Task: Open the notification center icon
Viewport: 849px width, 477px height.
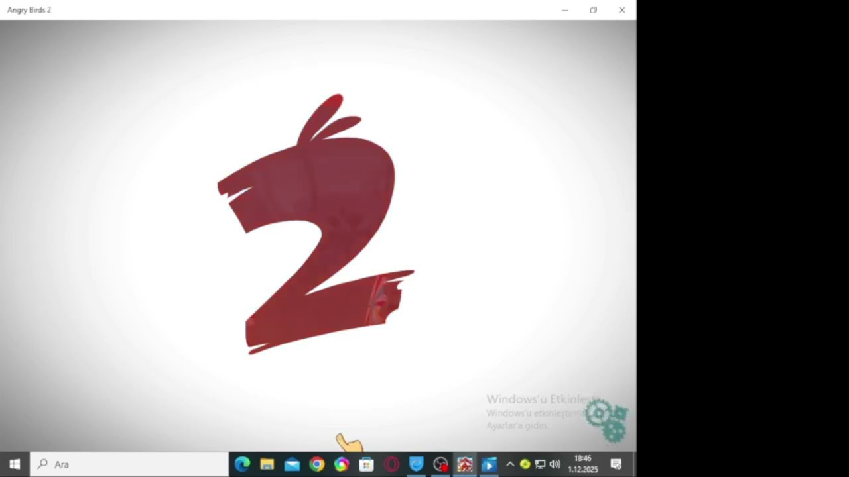Action: (x=616, y=464)
